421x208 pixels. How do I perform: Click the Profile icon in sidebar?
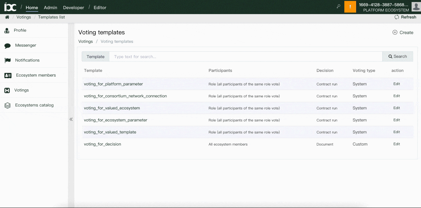tap(7, 31)
